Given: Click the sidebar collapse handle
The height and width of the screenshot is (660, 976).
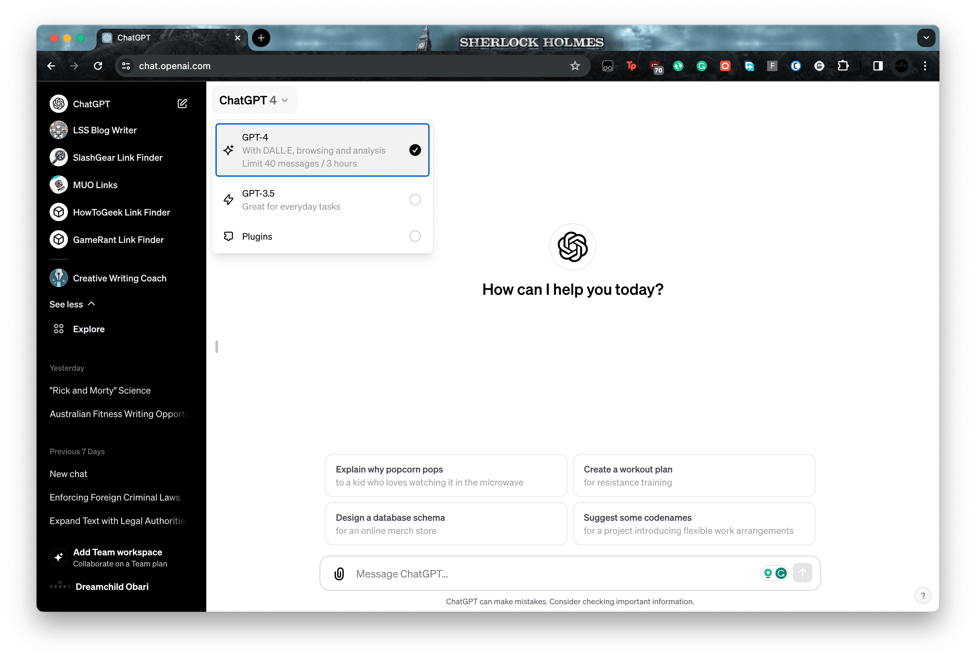Looking at the screenshot, I should click(x=217, y=347).
